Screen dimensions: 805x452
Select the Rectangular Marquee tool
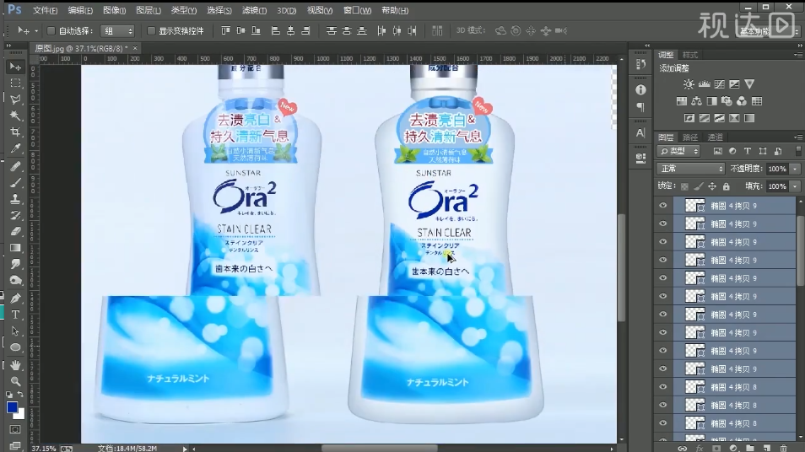(x=15, y=83)
